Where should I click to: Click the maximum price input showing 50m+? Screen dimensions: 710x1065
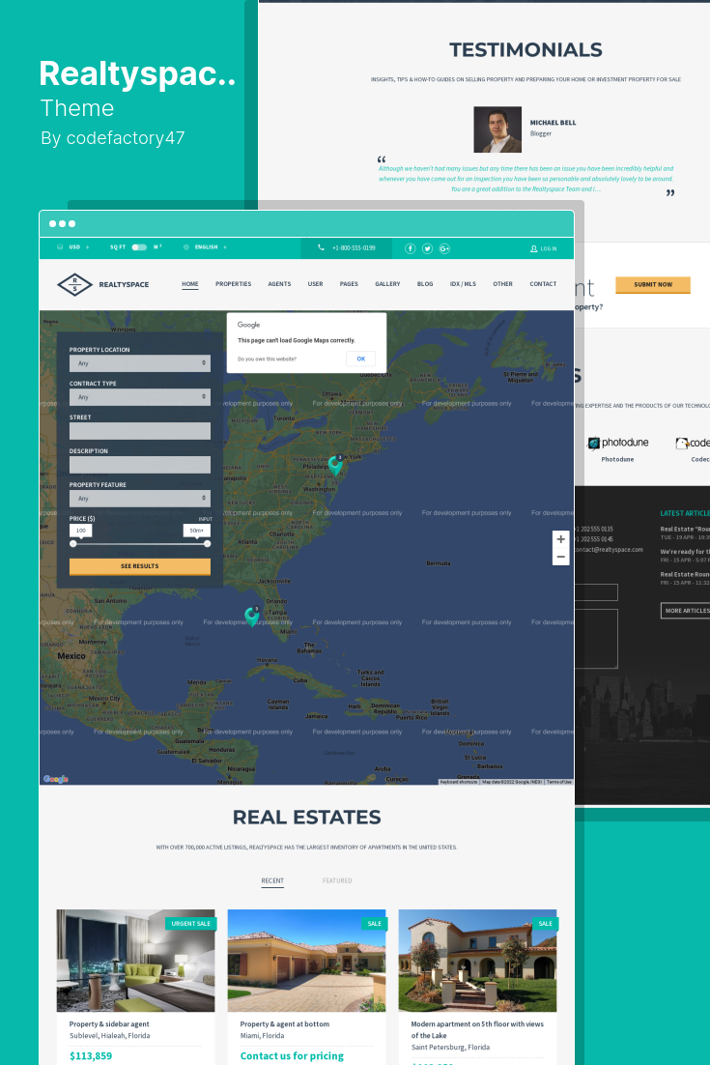pyautogui.click(x=197, y=531)
